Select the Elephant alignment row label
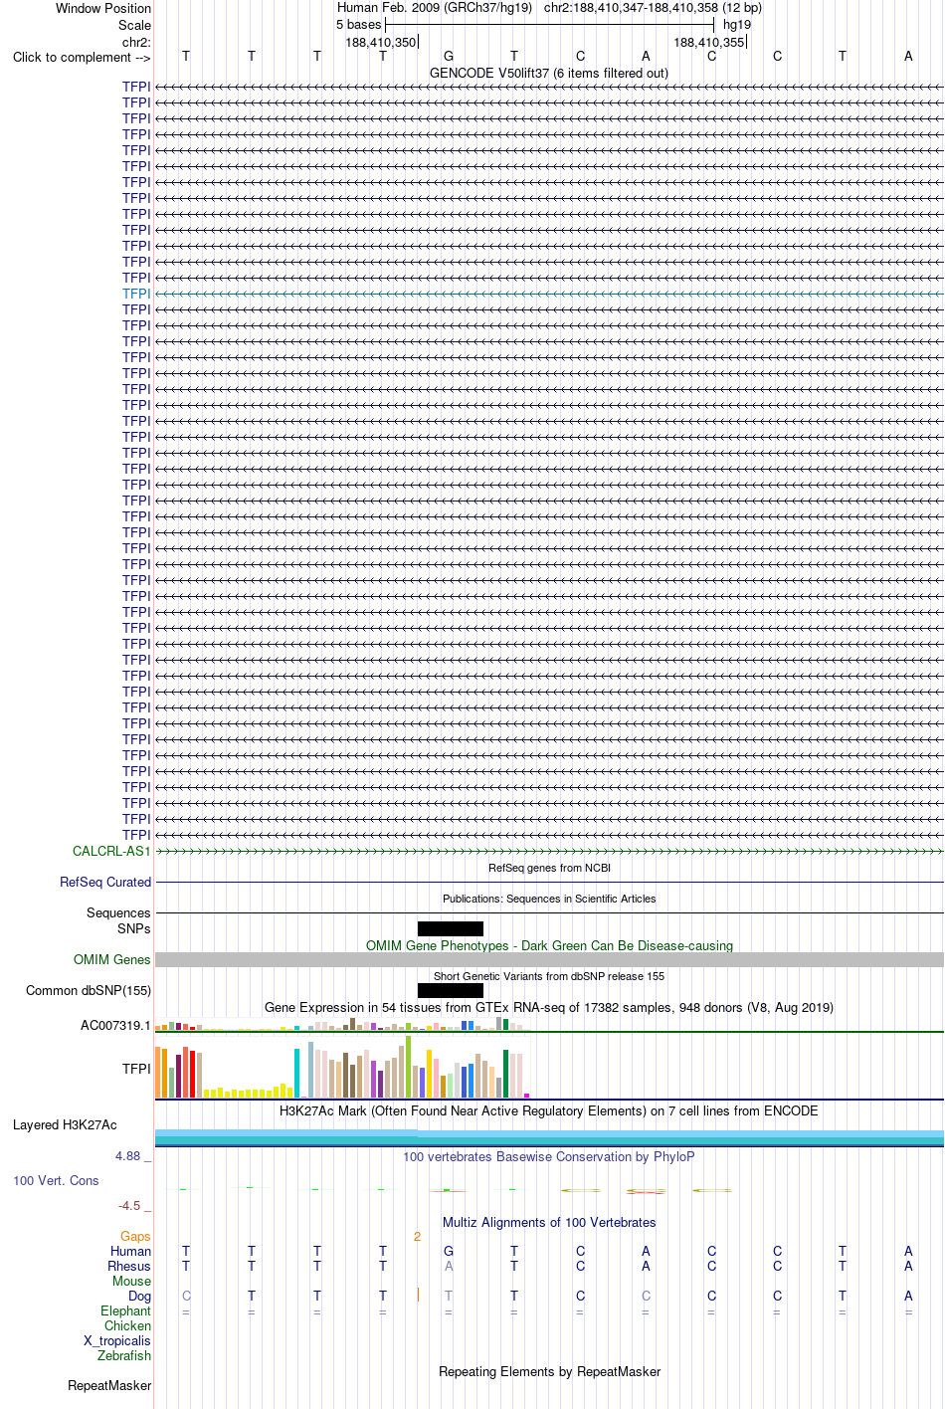 click(125, 1310)
